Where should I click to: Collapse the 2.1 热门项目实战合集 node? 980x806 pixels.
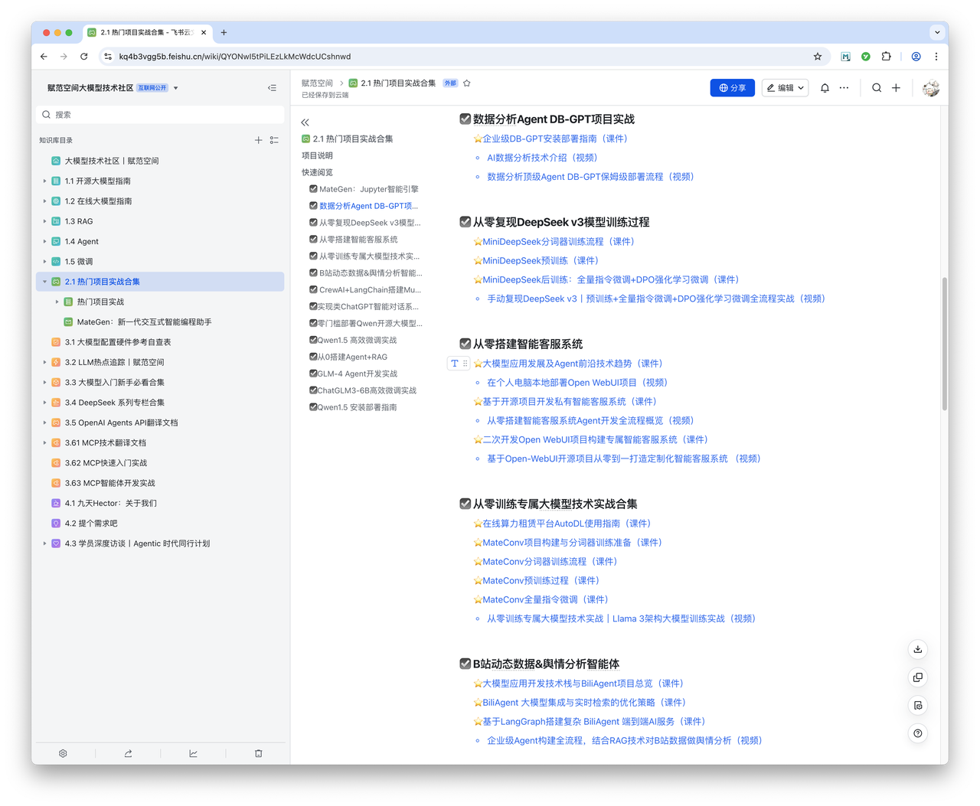44,282
